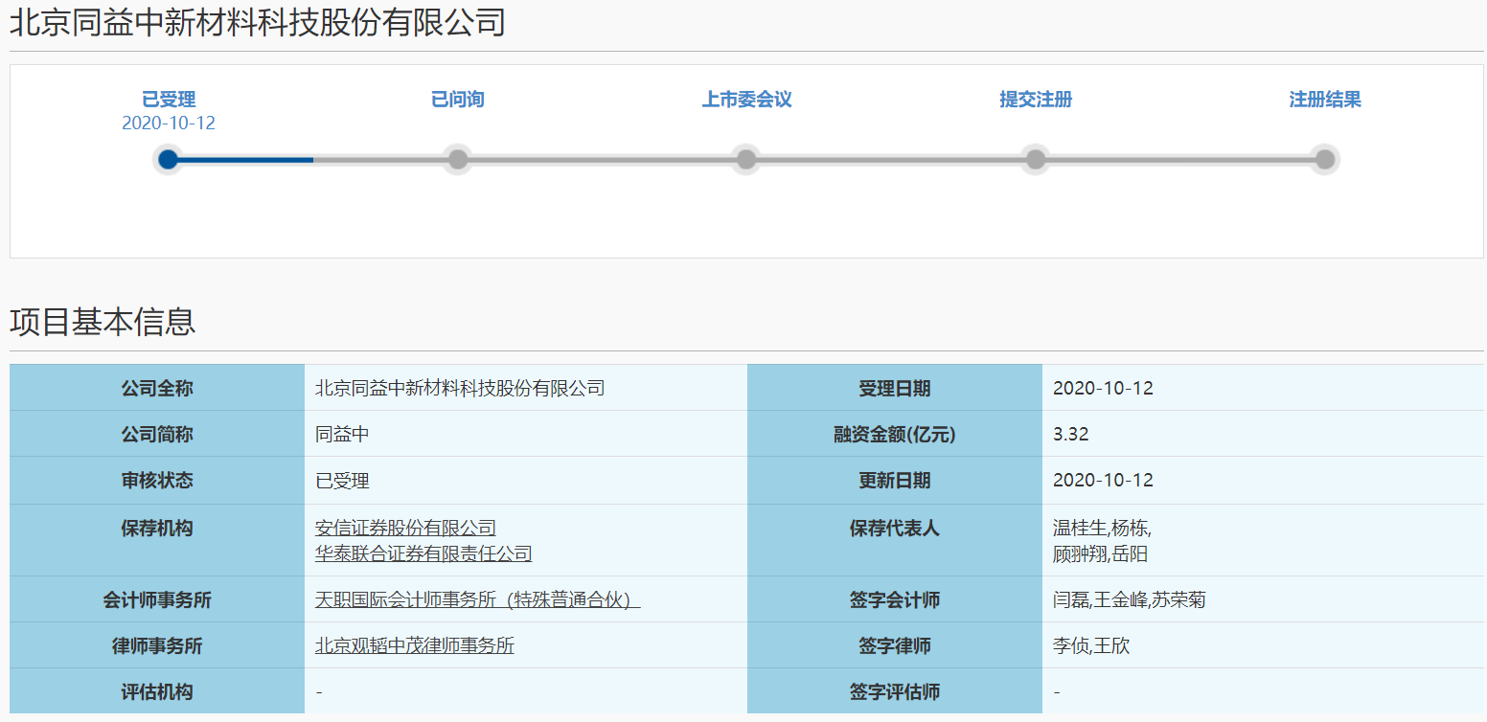This screenshot has height=722, width=1487.
Task: Select the 注册结果 stage label
Action: point(1325,100)
